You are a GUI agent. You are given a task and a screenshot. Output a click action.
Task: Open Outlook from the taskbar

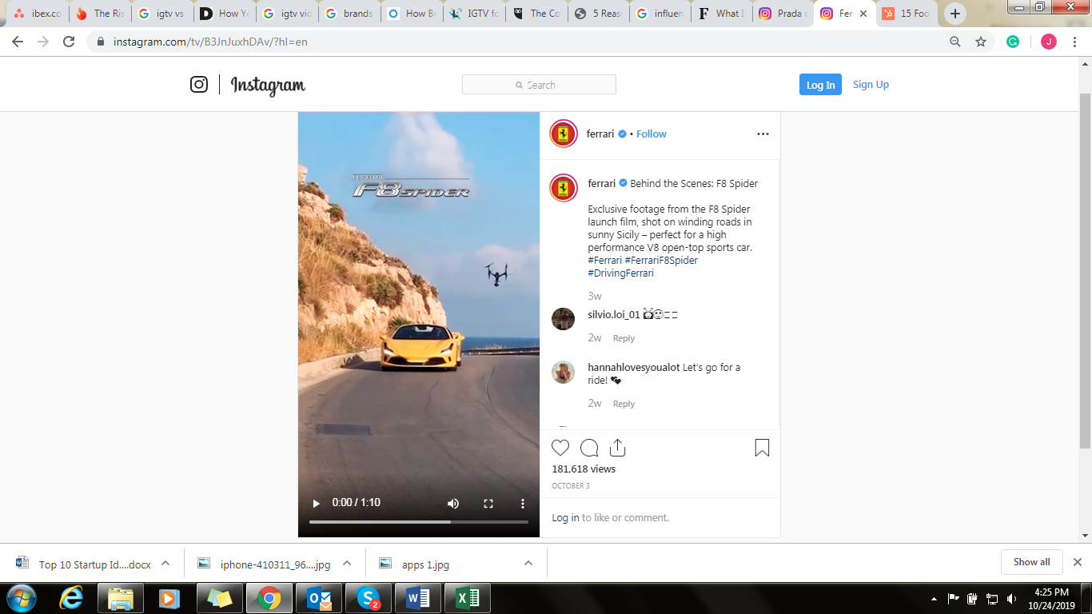click(x=319, y=598)
